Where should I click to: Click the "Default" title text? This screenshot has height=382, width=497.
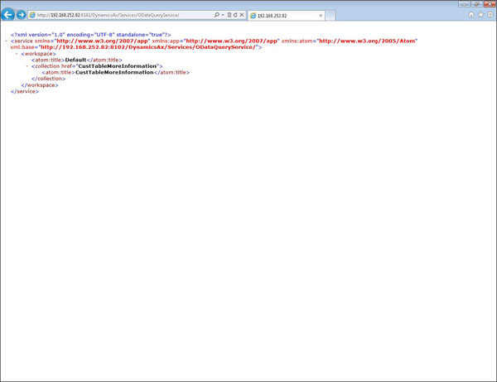pyautogui.click(x=75, y=60)
